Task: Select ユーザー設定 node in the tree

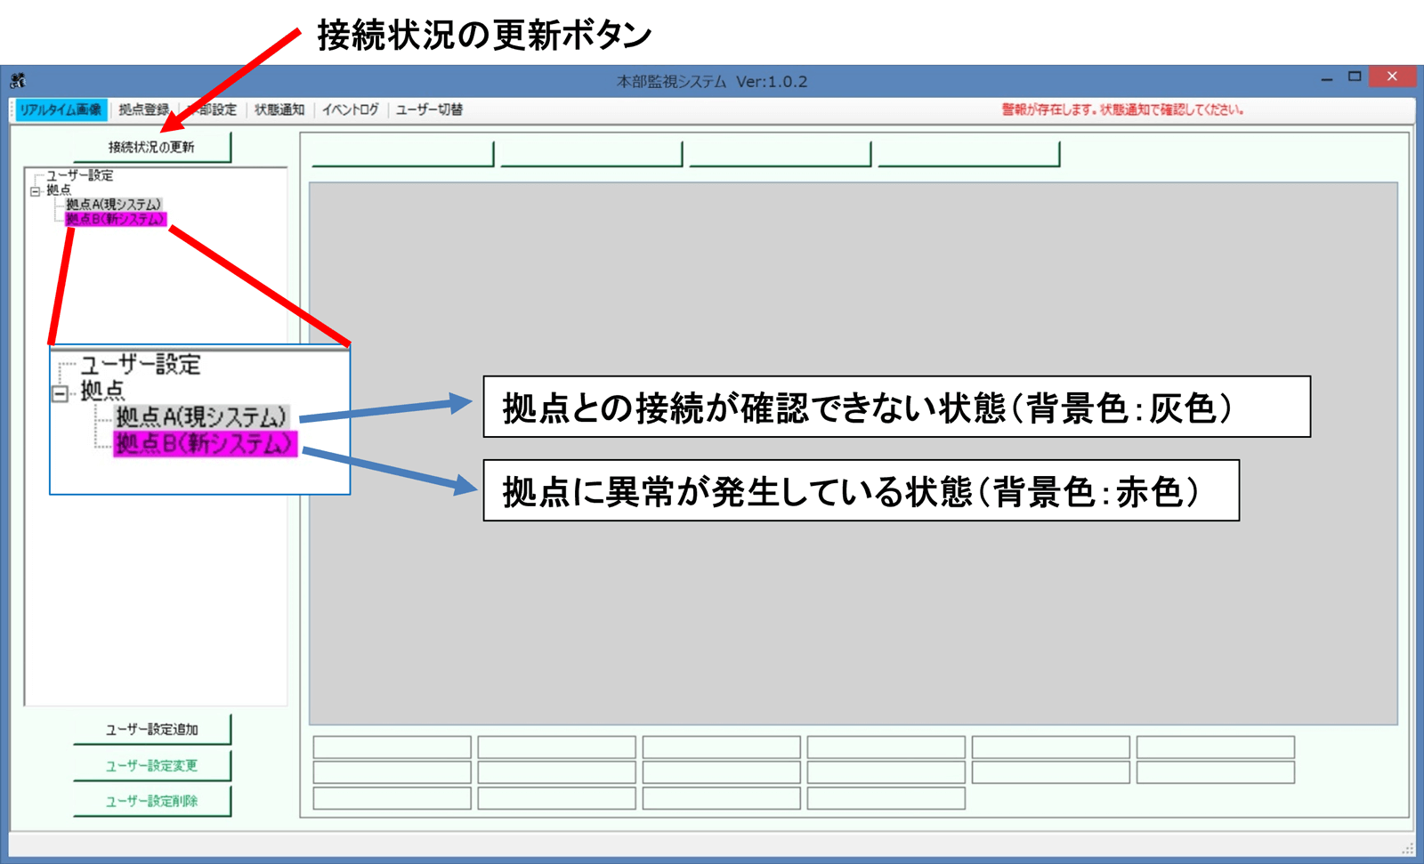Action: point(80,175)
